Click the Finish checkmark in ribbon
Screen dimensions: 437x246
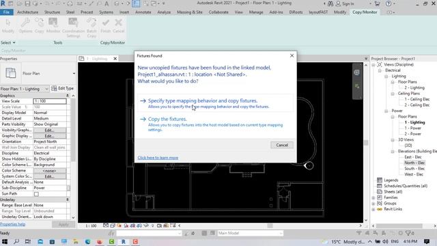point(106,25)
